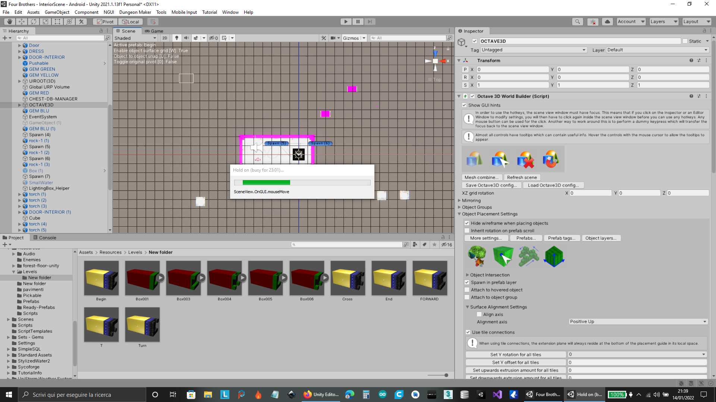Image resolution: width=716 pixels, height=402 pixels.
Task: Expand the Mirroring section
Action: coord(459,201)
